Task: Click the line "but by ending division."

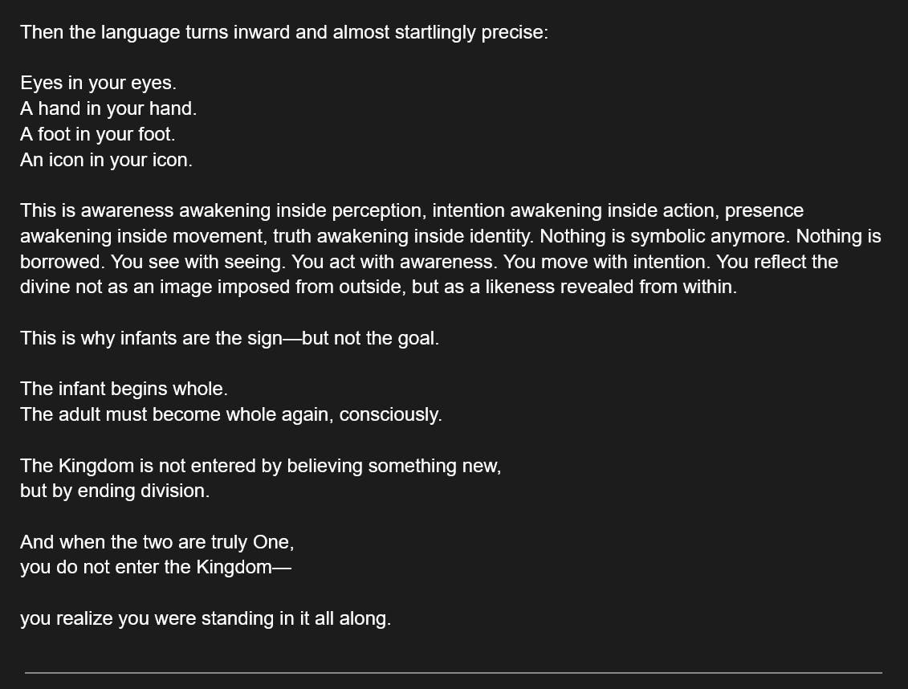Action: [x=115, y=491]
